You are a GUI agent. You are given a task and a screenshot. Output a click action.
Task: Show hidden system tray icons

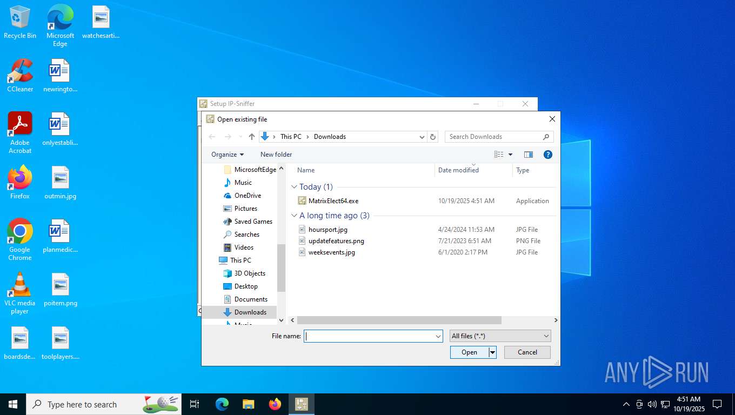[x=626, y=404]
